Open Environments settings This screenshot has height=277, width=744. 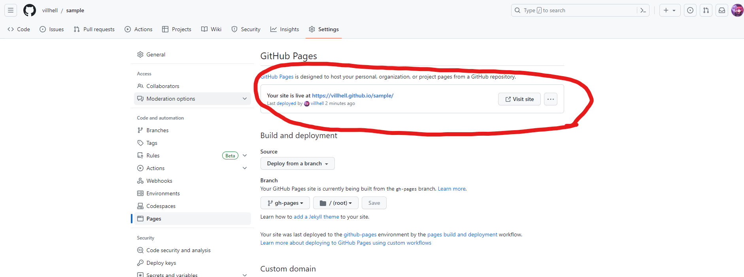pyautogui.click(x=193, y=193)
